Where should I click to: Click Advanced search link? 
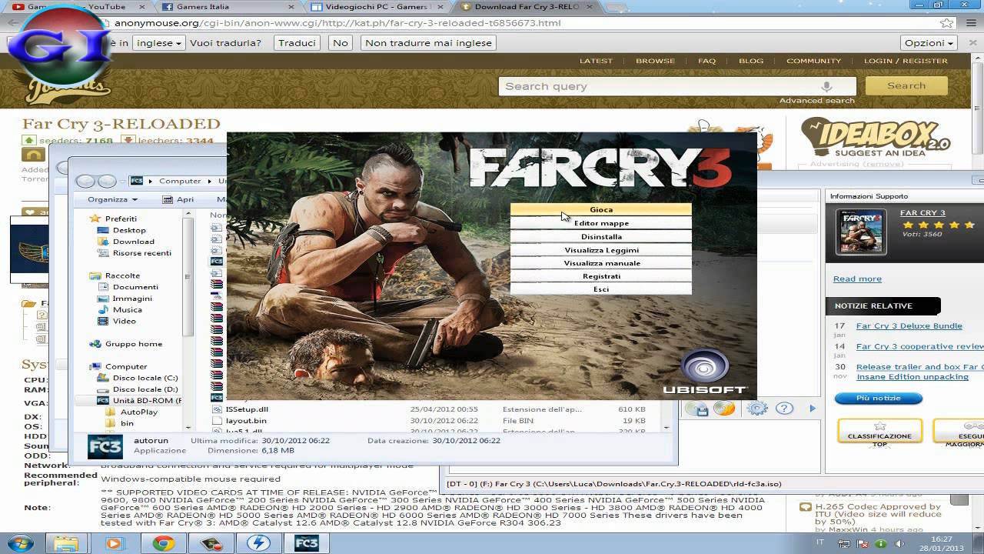(816, 101)
